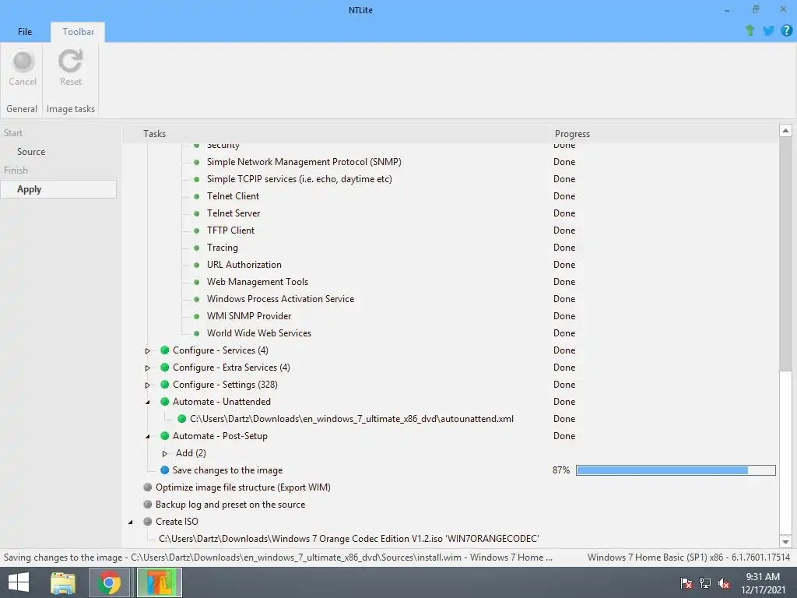This screenshot has height=598, width=797.
Task: Open the File menu
Action: coord(25,31)
